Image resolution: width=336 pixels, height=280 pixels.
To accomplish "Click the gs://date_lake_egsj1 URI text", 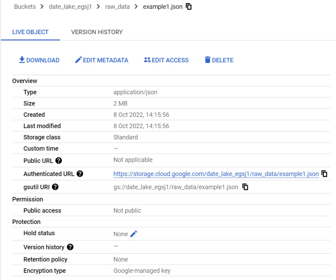I will [176, 187].
